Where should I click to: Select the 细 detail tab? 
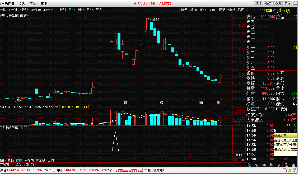pos(264,165)
